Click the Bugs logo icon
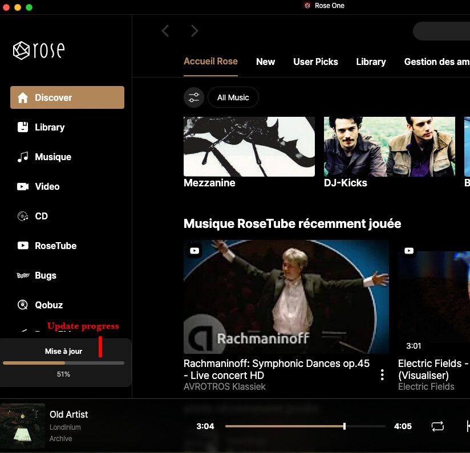The height and width of the screenshot is (453, 470). 23,275
